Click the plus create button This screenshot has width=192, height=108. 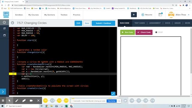tap(134, 15)
